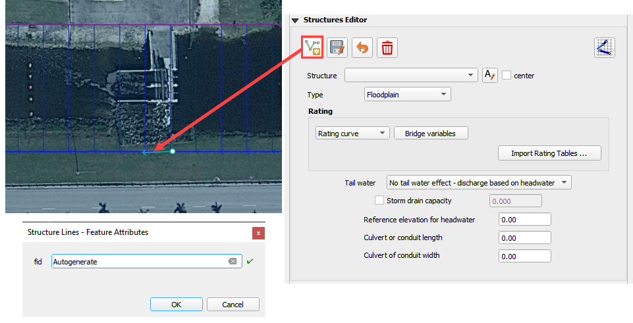Open the rating table graph icon
The width and height of the screenshot is (633, 323).
click(x=604, y=47)
